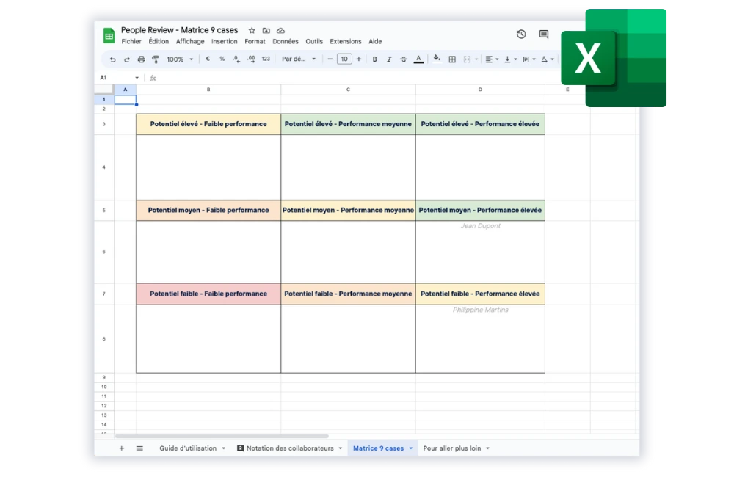The width and height of the screenshot is (734, 477).
Task: Click the undo arrow
Action: pos(112,59)
